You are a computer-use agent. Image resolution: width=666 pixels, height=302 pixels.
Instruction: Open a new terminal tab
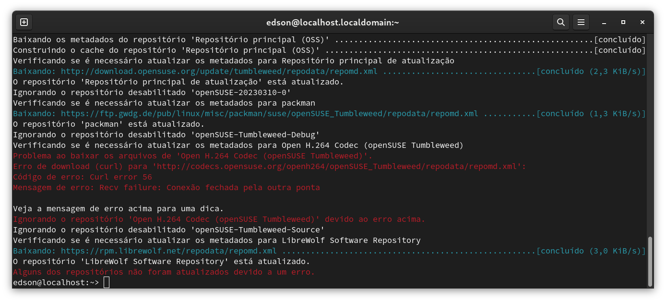24,22
